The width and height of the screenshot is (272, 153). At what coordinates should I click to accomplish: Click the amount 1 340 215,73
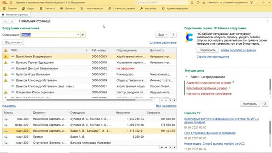point(135,119)
